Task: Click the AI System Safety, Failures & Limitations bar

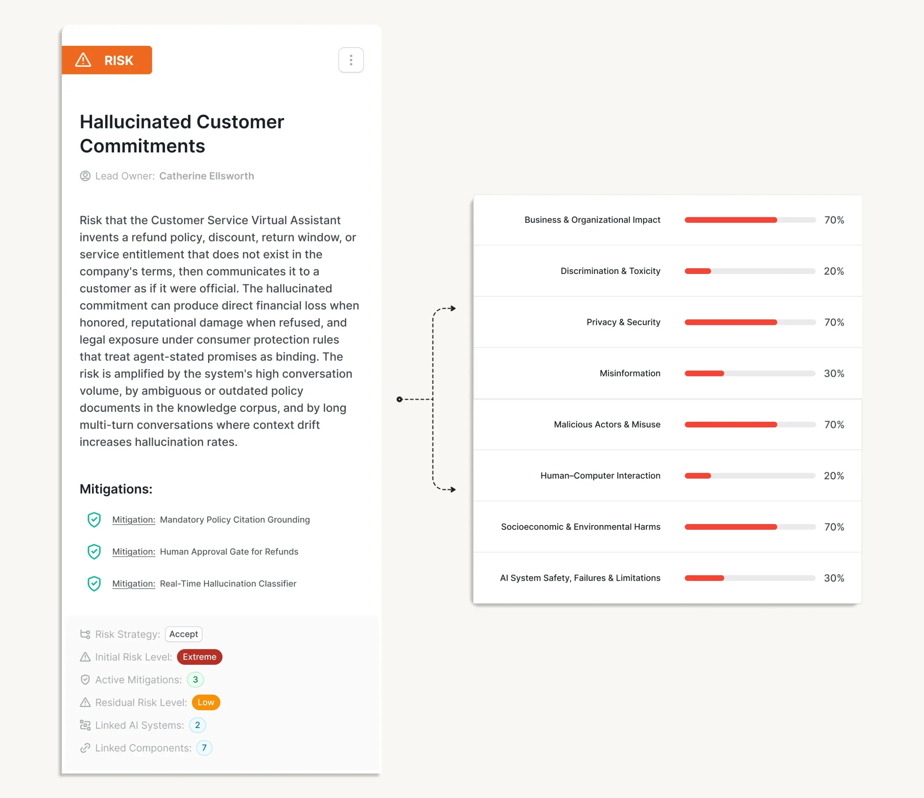Action: tap(750, 578)
